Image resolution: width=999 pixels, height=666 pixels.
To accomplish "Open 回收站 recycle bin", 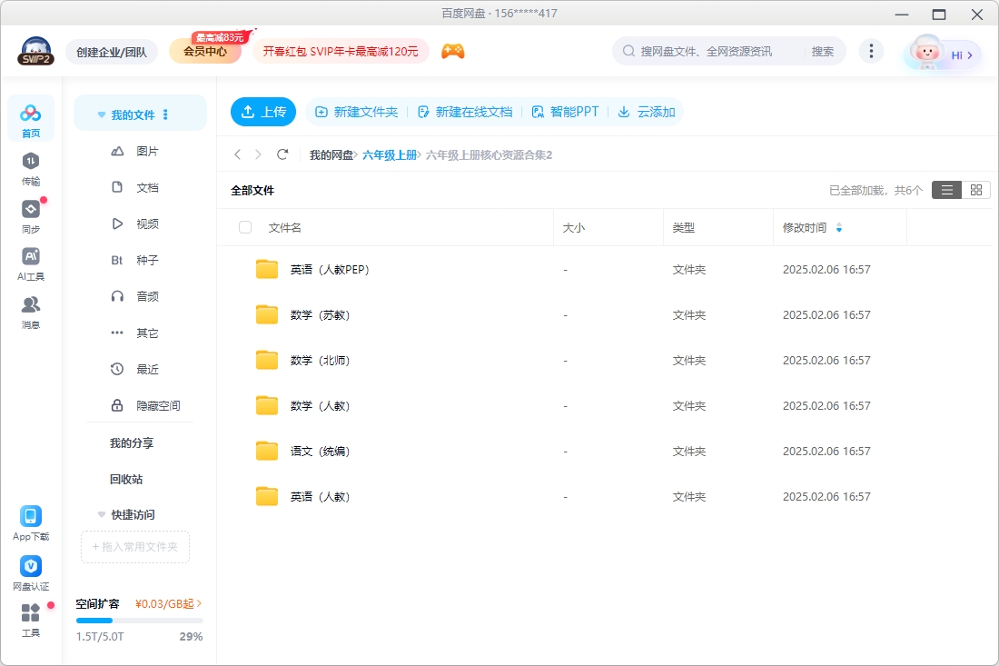I will click(126, 479).
